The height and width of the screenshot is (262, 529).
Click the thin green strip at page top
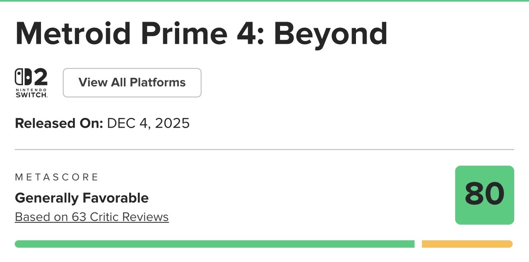[264, 1]
